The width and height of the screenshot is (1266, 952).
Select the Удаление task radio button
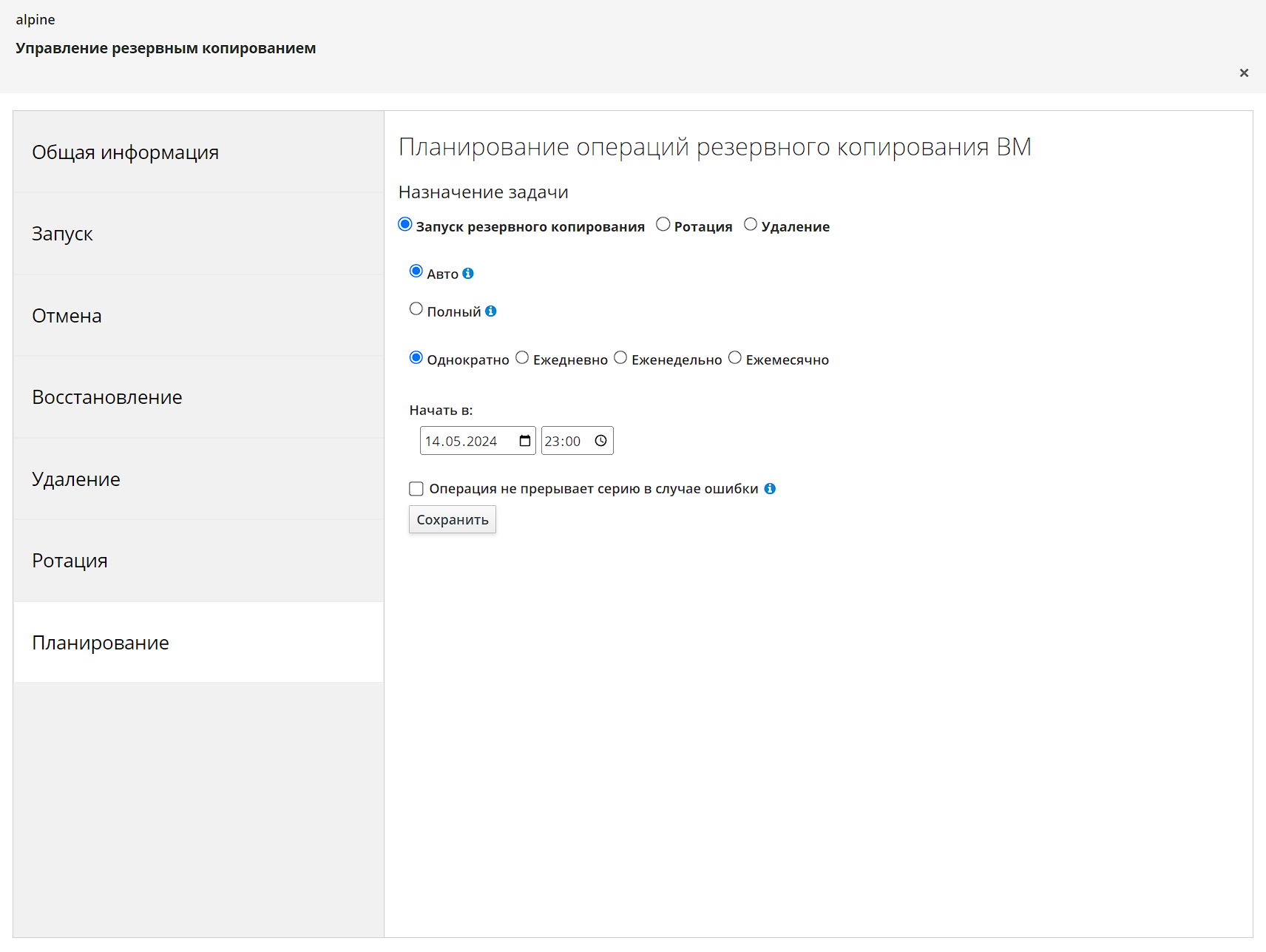[x=751, y=225]
